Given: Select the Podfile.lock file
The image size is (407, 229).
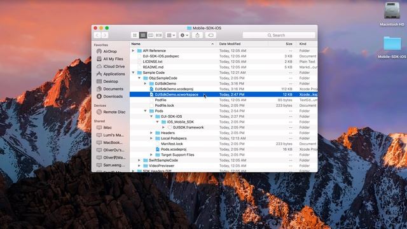Looking at the screenshot, I should pos(223,106).
